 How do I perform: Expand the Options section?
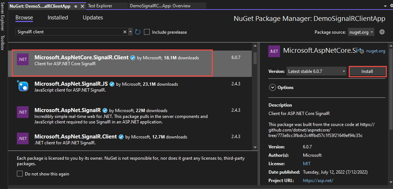point(272,88)
